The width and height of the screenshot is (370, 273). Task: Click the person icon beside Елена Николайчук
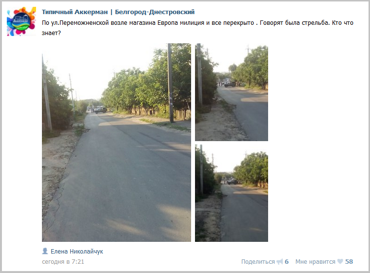click(x=45, y=251)
